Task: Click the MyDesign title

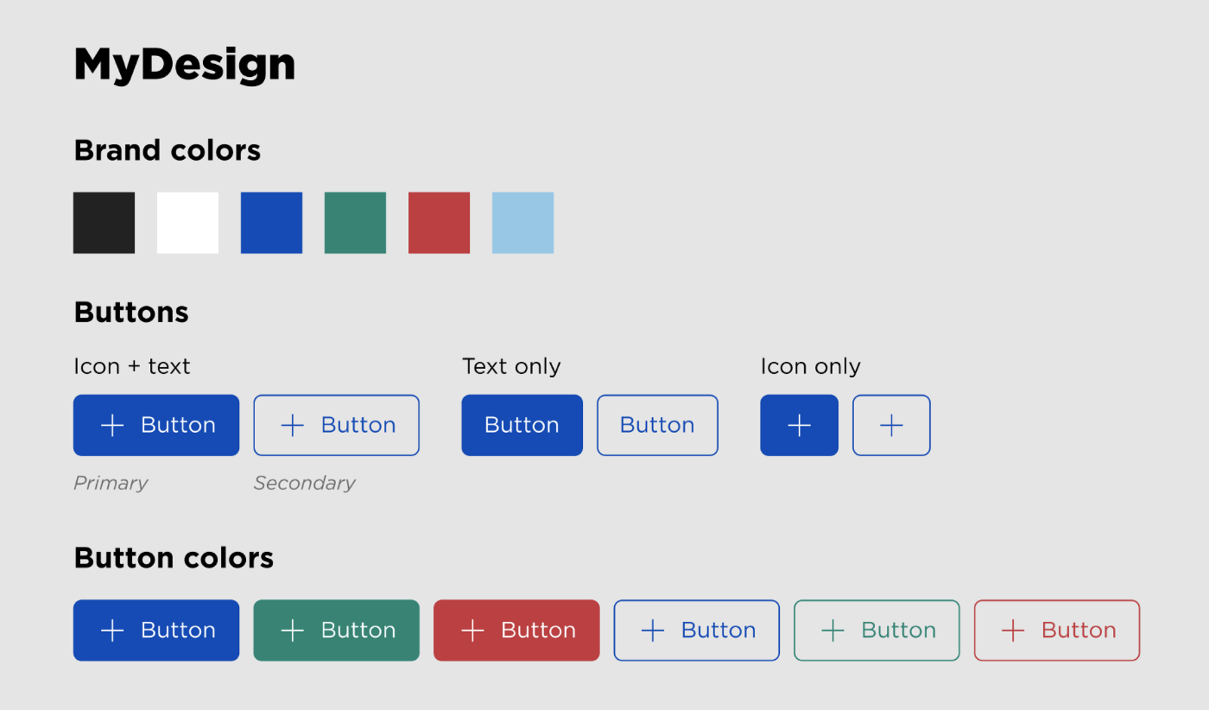Action: pyautogui.click(x=184, y=65)
